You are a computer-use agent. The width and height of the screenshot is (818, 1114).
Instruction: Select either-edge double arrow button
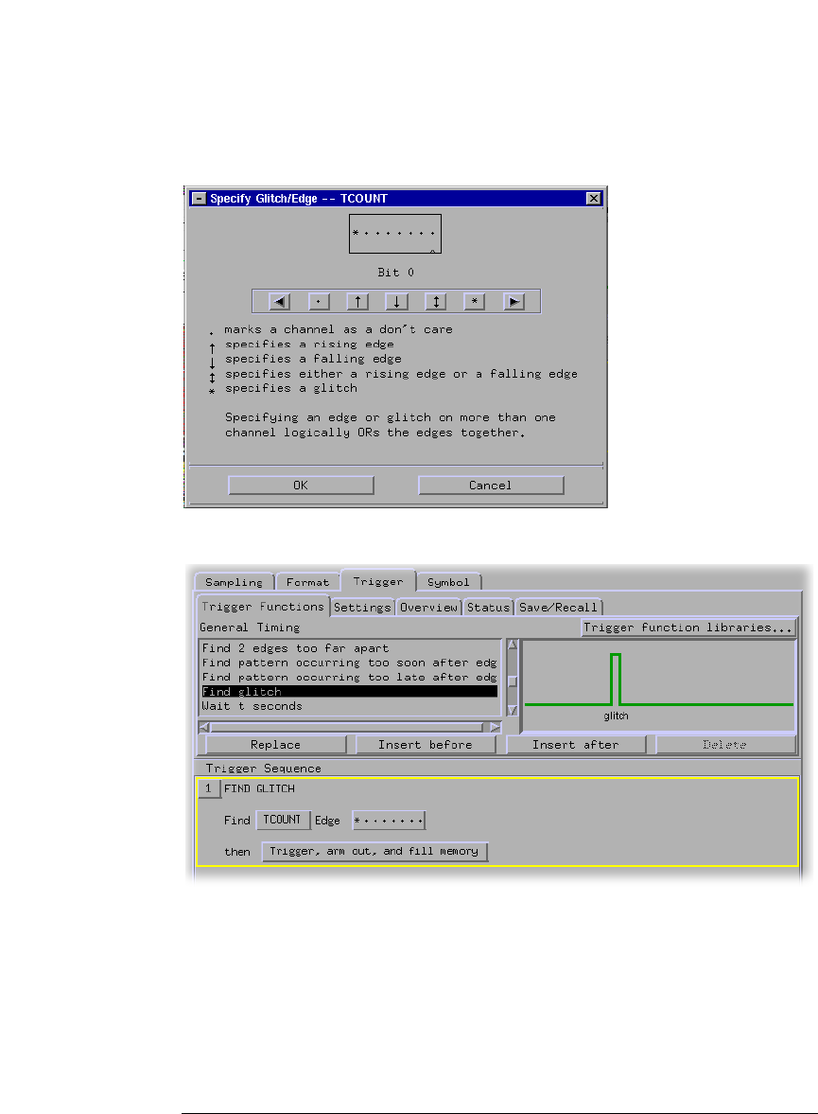(x=435, y=301)
